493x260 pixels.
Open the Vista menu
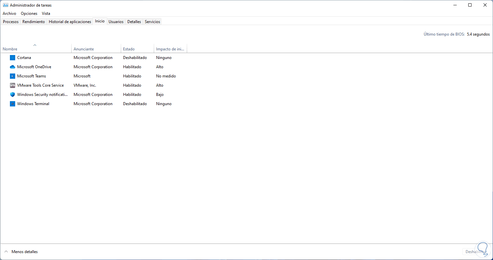[x=46, y=14]
